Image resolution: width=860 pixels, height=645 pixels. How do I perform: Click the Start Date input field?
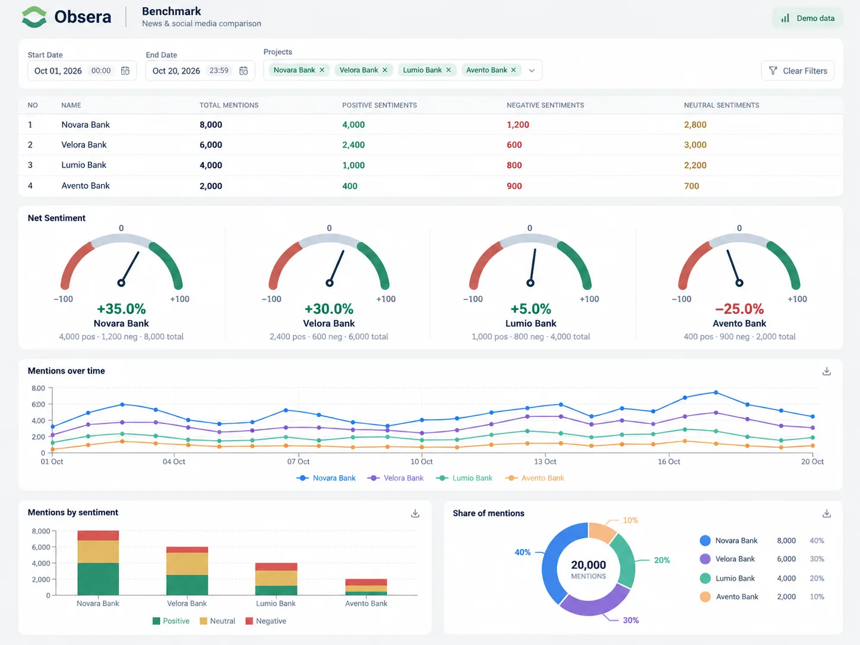click(82, 71)
